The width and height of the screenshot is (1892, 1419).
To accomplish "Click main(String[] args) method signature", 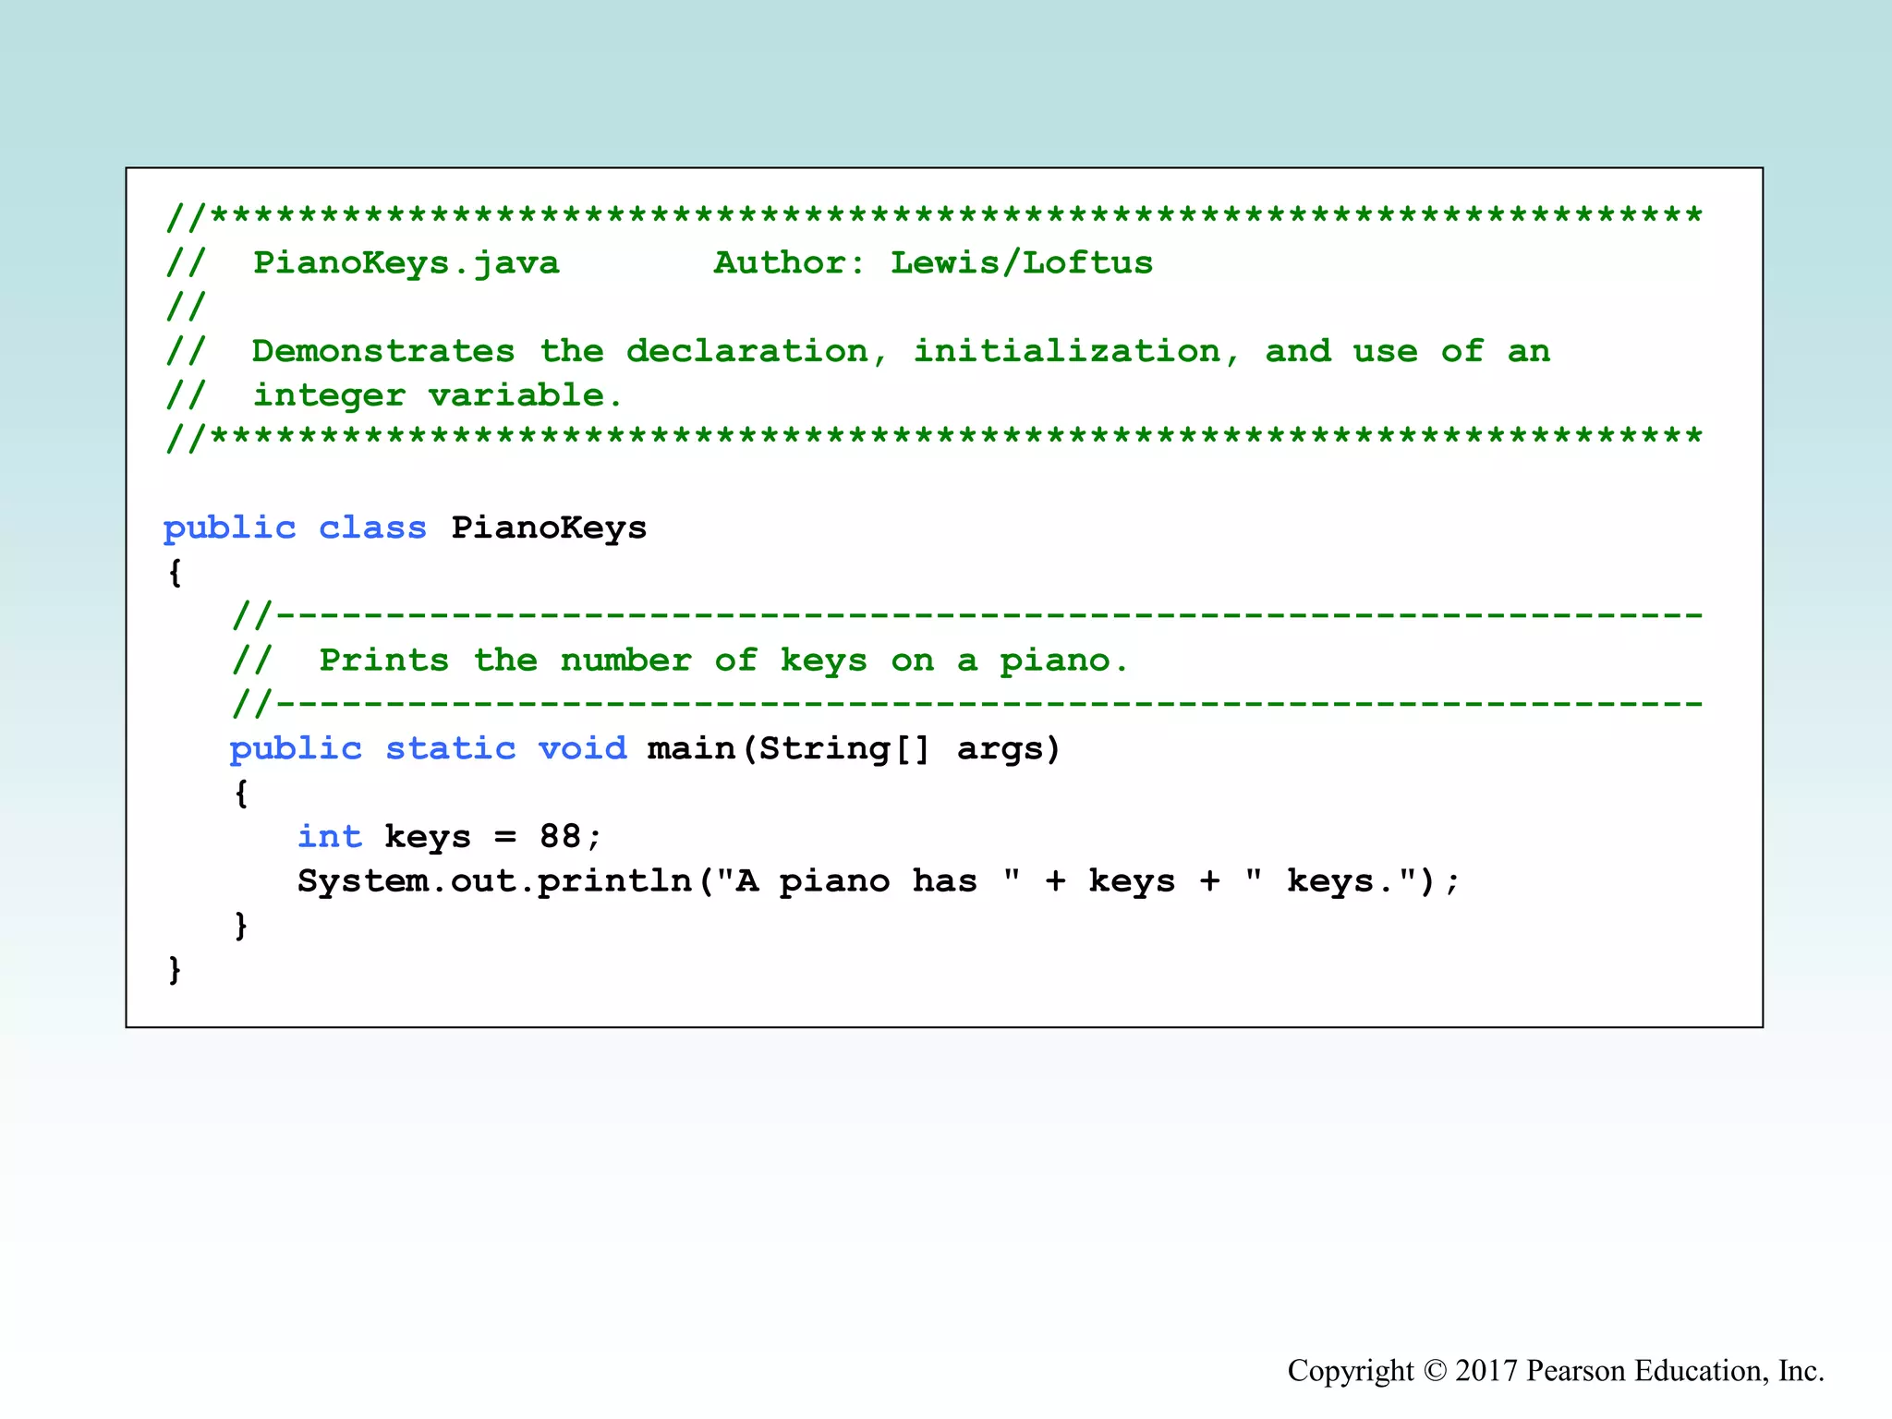I will [854, 748].
